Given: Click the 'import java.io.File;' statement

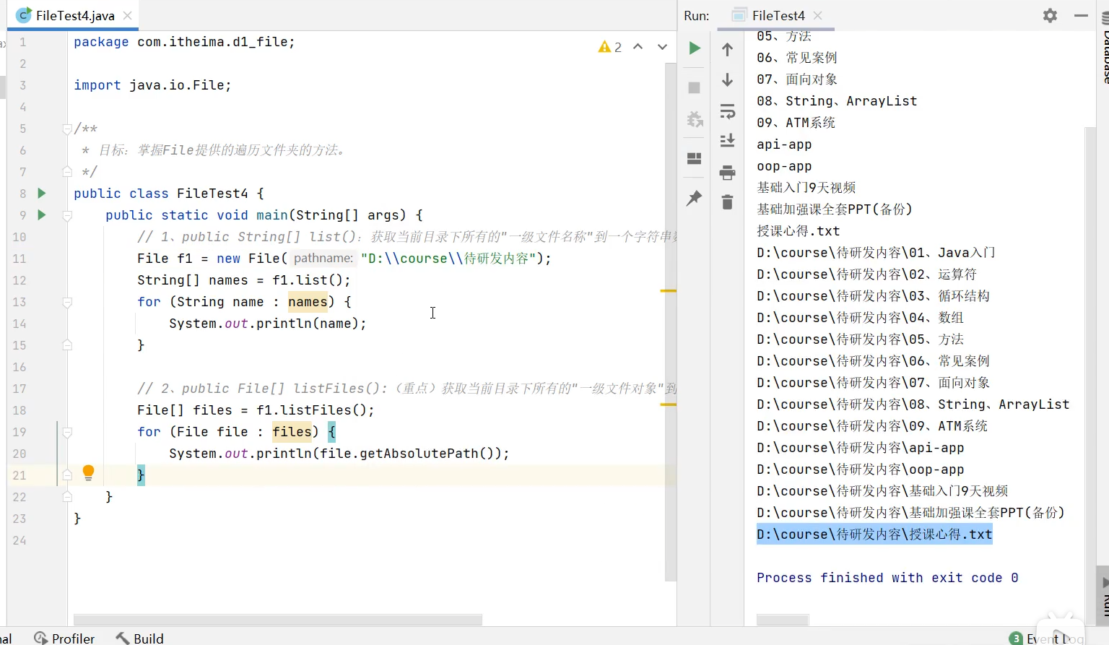Looking at the screenshot, I should [x=152, y=85].
